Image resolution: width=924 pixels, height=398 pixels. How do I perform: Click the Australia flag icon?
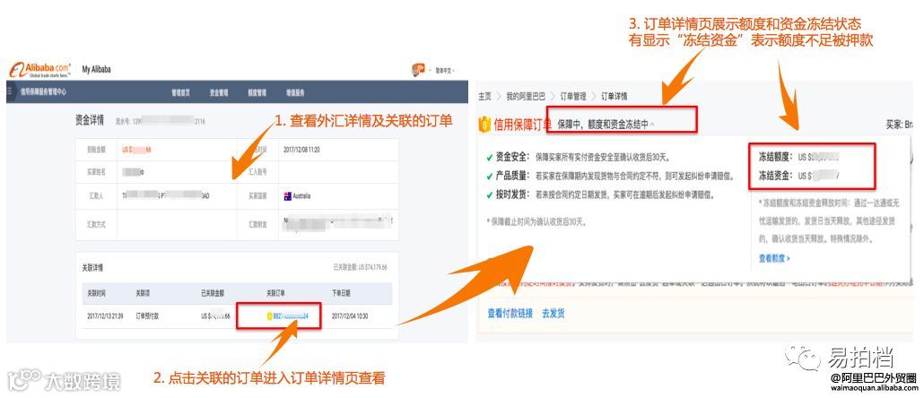coord(288,196)
